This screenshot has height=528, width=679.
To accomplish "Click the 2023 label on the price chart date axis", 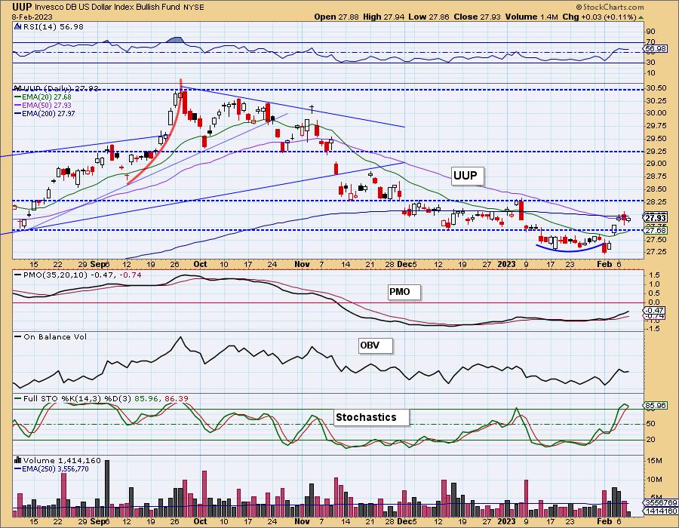I will tap(507, 264).
